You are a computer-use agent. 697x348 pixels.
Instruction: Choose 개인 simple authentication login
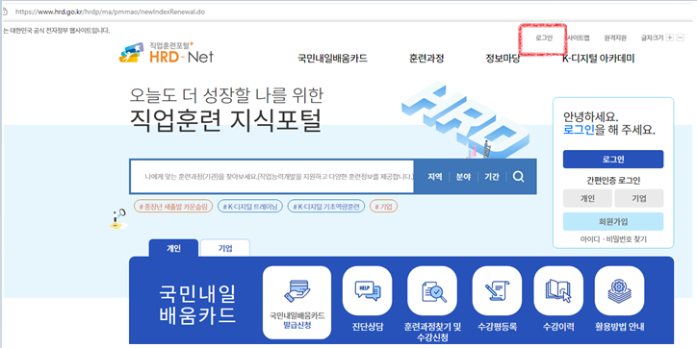587,198
